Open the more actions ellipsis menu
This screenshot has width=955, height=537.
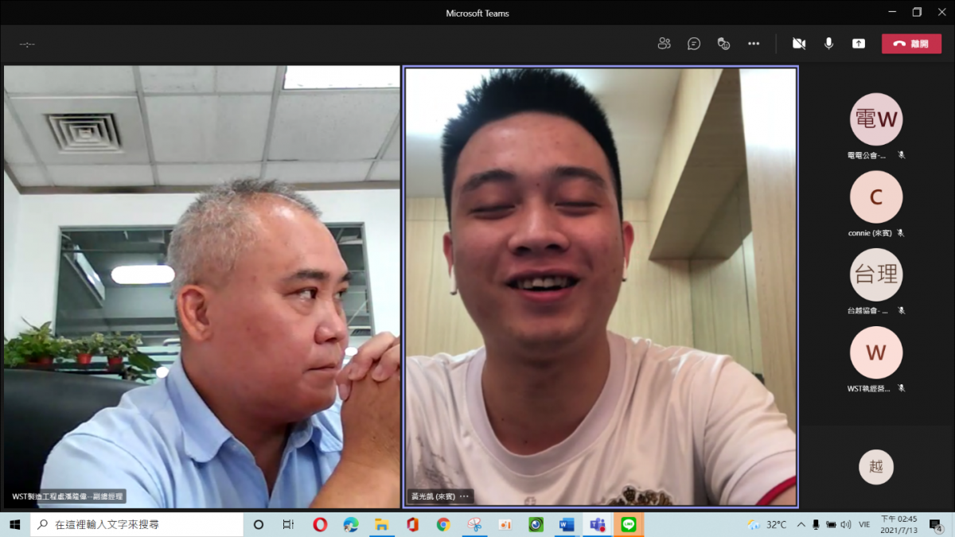tap(754, 44)
